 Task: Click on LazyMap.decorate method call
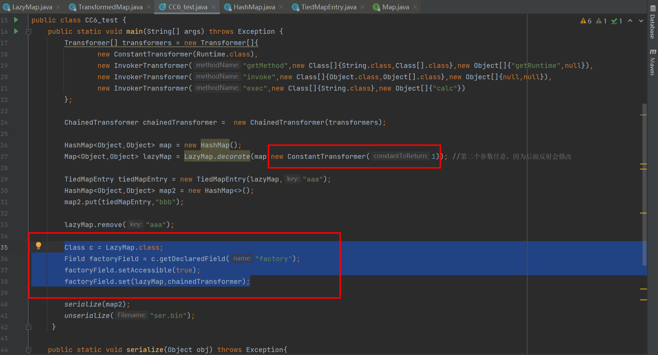[217, 156]
